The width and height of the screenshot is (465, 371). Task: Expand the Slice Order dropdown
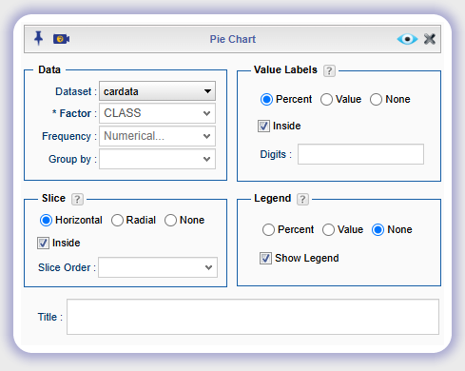tap(158, 267)
